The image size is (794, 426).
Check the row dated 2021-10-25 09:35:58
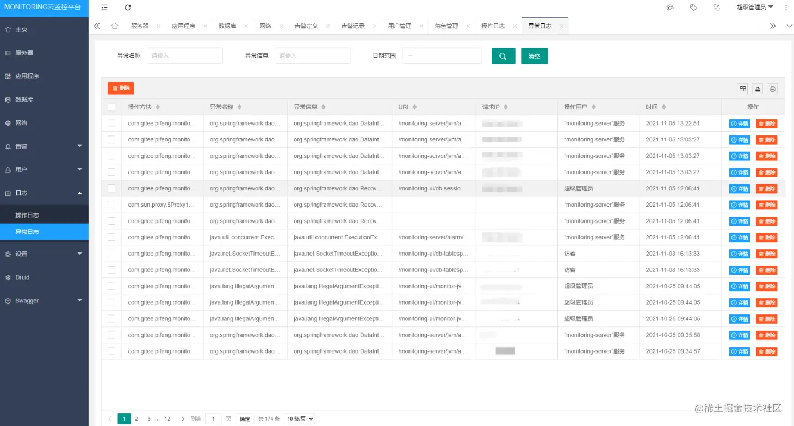tap(111, 335)
